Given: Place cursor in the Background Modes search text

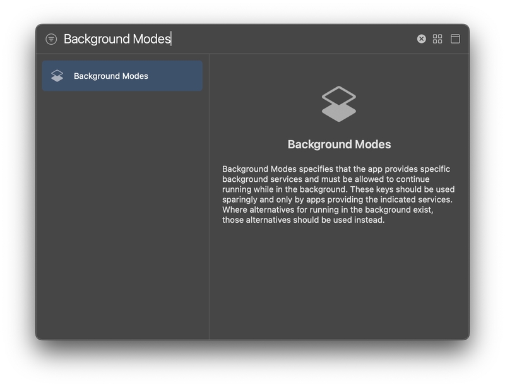Looking at the screenshot, I should pyautogui.click(x=117, y=39).
